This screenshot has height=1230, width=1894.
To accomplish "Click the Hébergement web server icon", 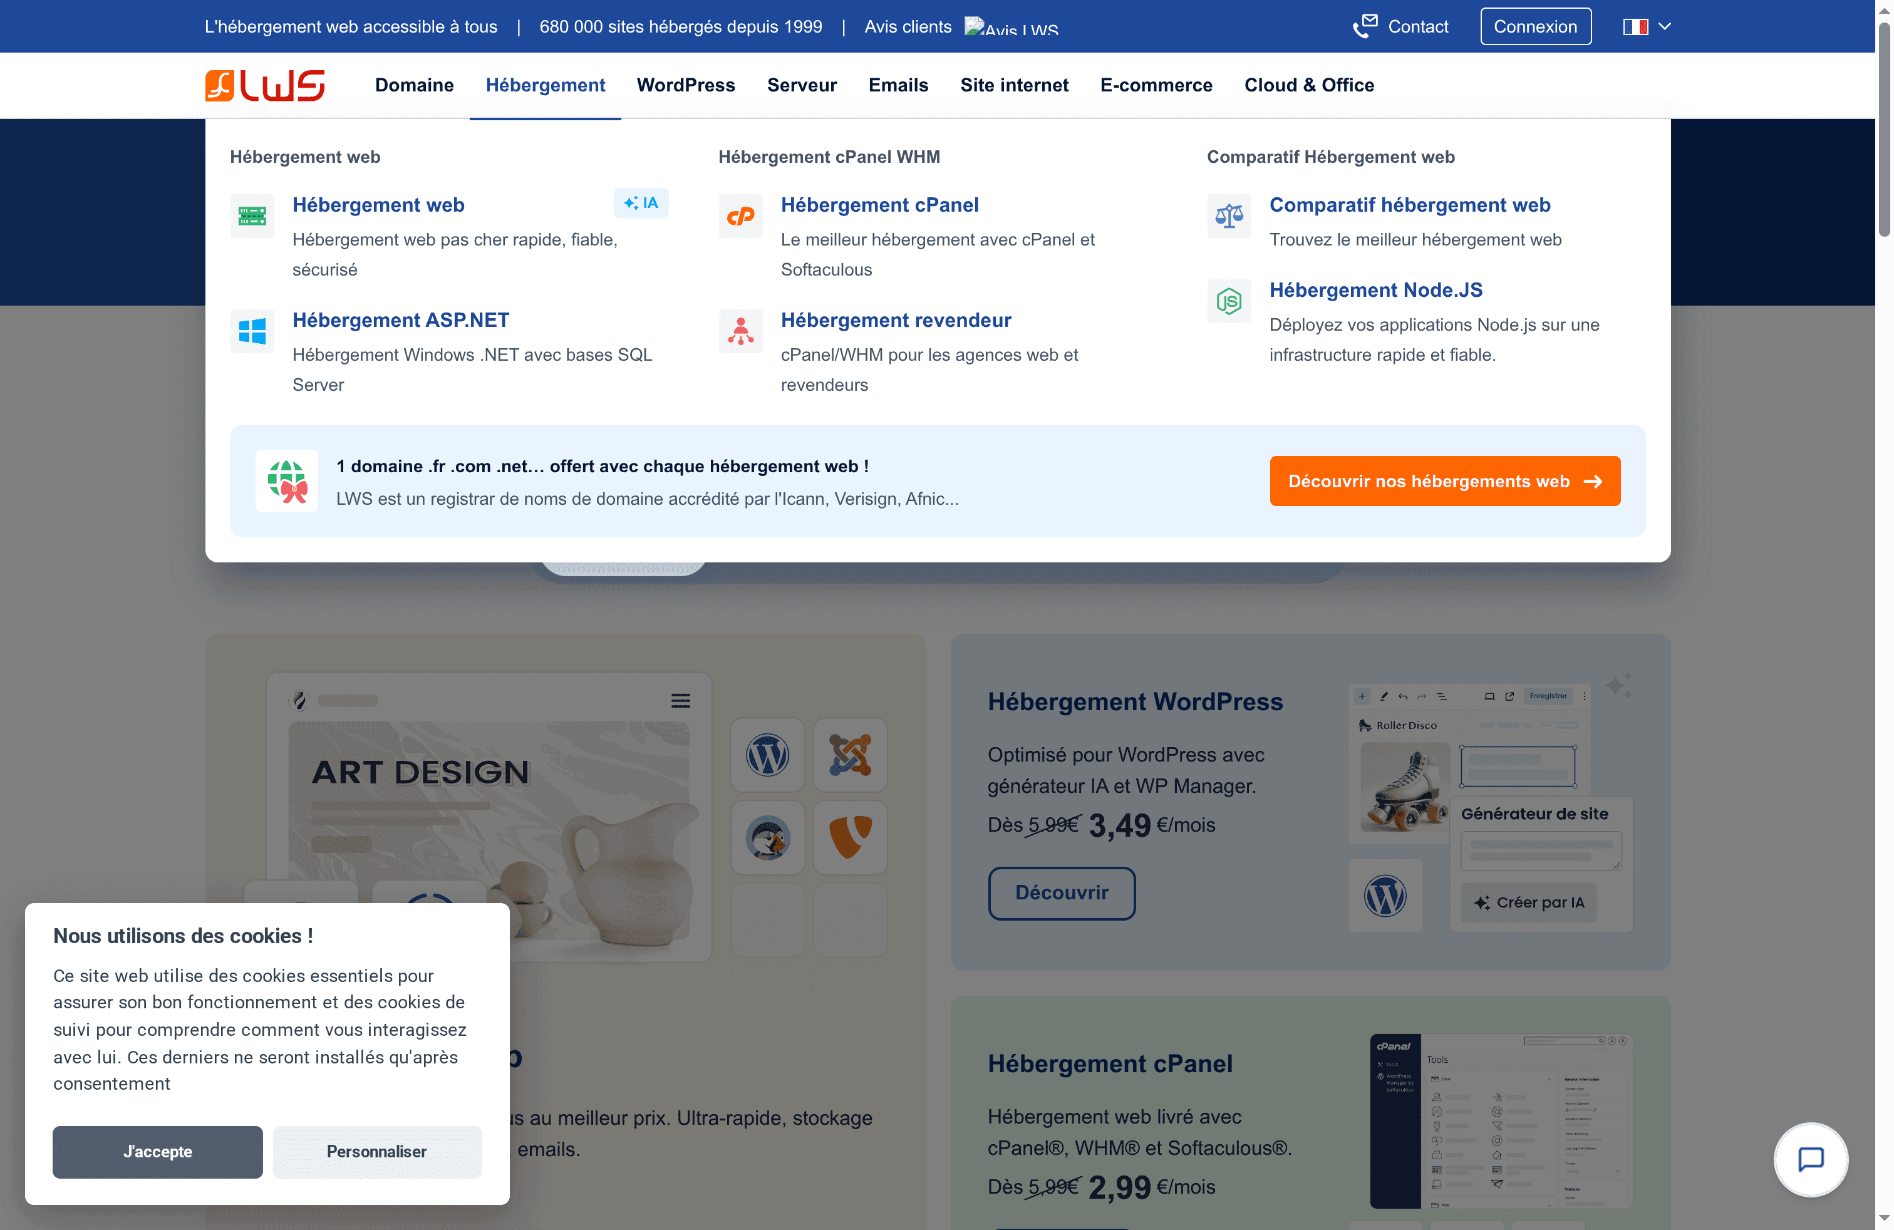I will (x=252, y=215).
